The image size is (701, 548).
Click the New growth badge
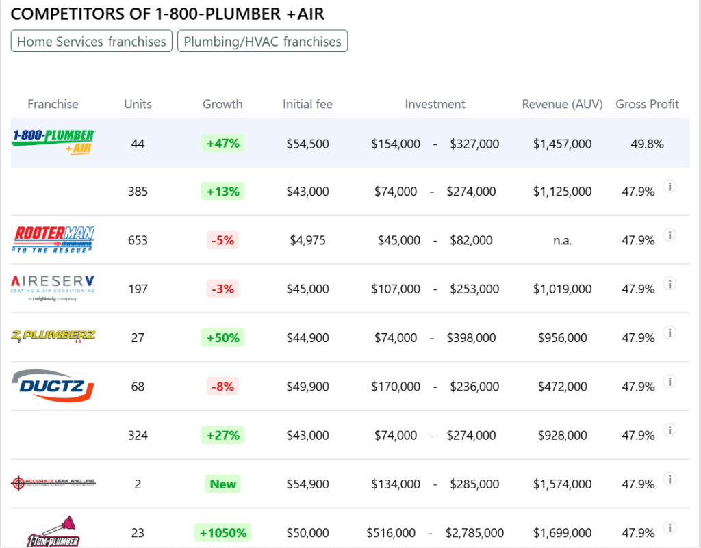[x=222, y=484]
